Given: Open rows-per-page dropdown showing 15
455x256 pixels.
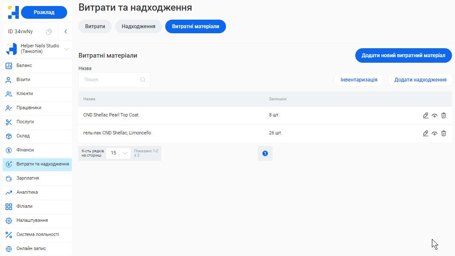Looking at the screenshot, I should click(x=119, y=153).
